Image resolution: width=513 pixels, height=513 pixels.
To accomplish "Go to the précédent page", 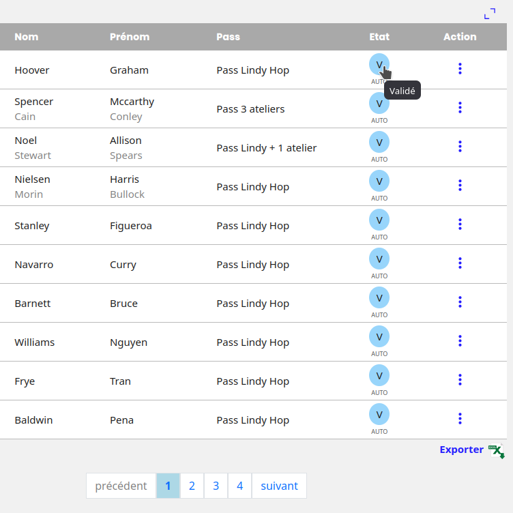I will click(x=121, y=486).
